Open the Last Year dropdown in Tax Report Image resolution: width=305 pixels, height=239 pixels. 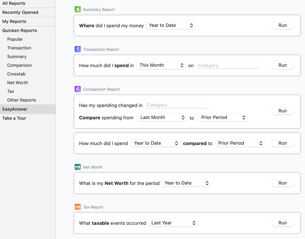[x=173, y=222]
